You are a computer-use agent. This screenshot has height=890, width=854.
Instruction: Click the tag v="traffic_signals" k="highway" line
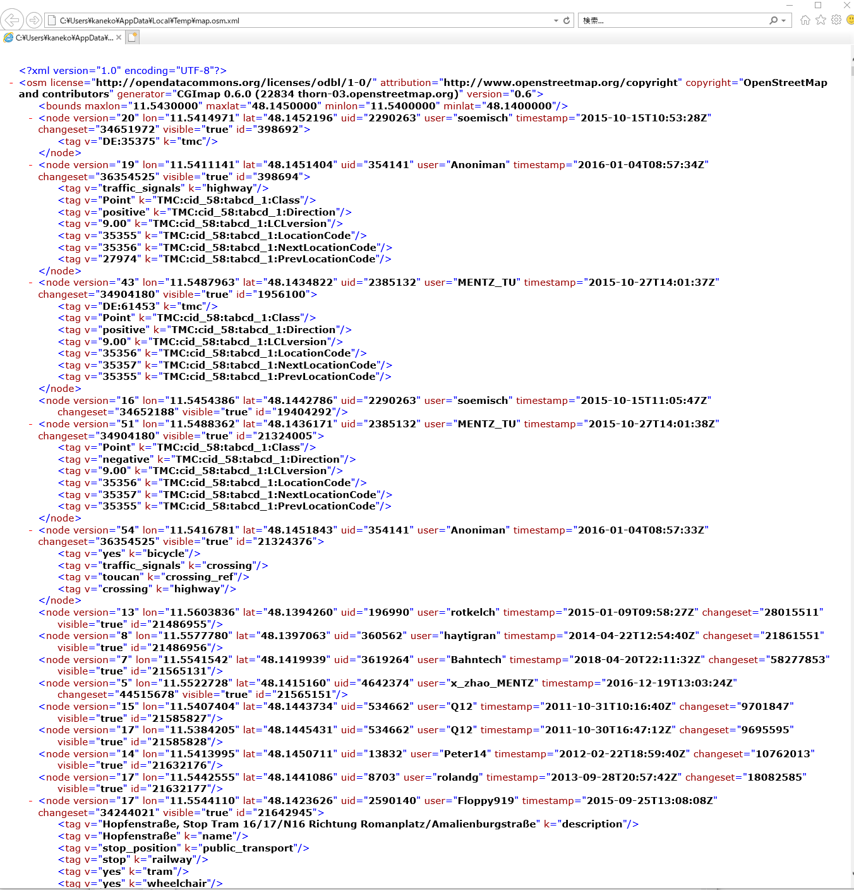(163, 188)
